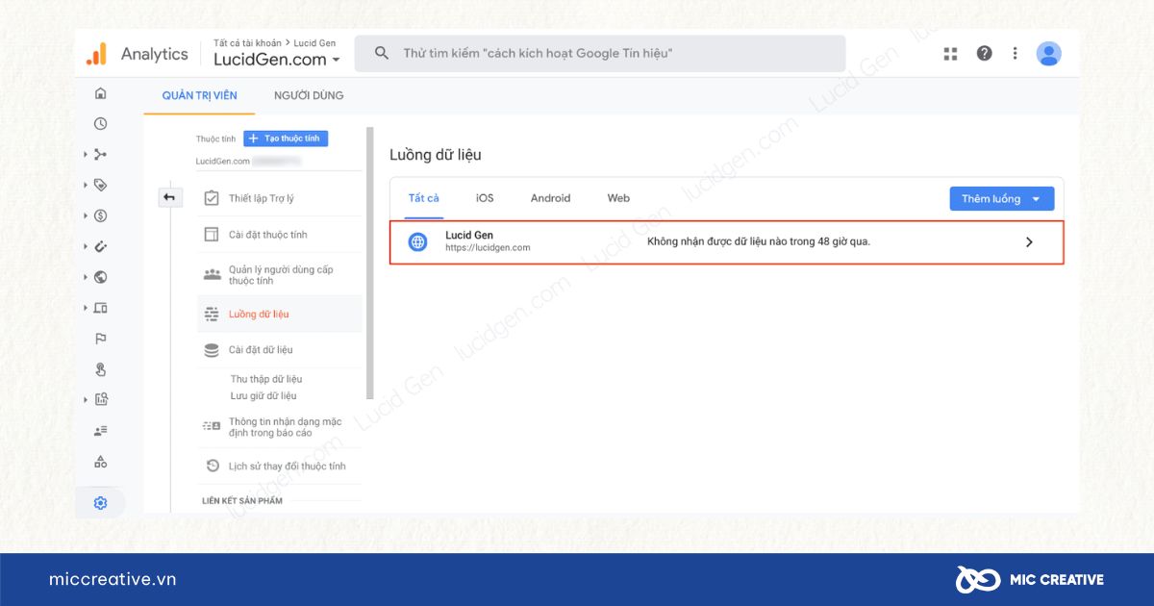Open the Audiences person-list icon in sidebar

[100, 431]
